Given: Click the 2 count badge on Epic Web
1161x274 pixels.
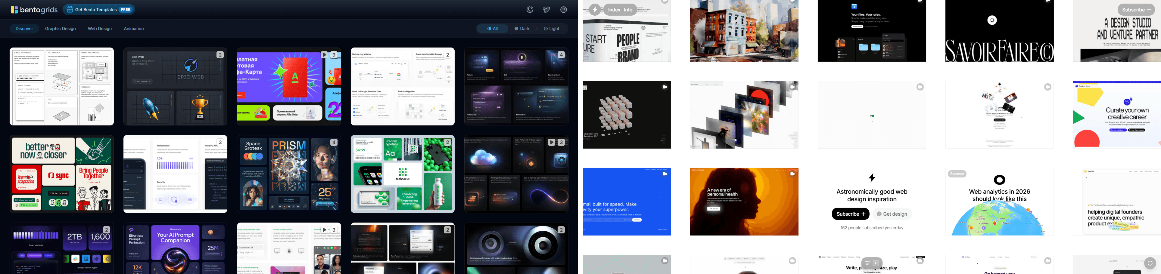Looking at the screenshot, I should (x=220, y=55).
